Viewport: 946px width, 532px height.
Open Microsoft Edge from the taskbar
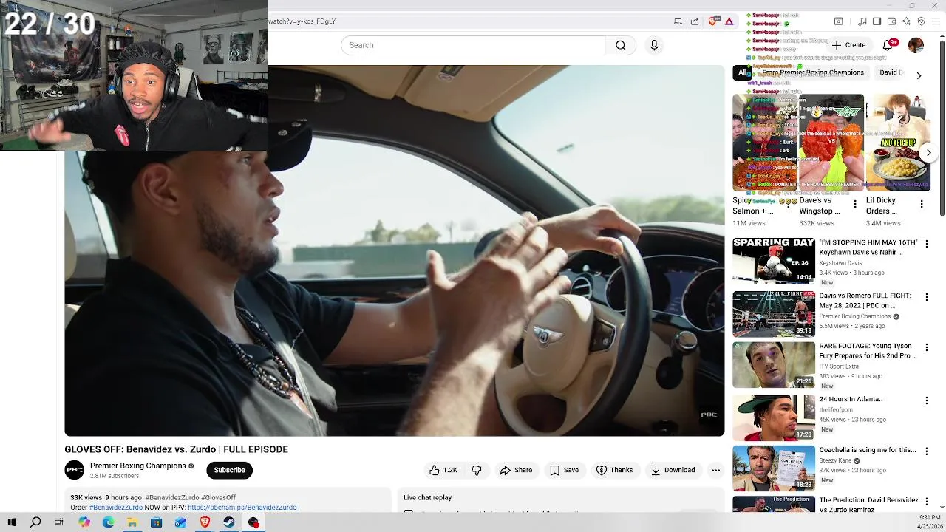pyautogui.click(x=108, y=522)
